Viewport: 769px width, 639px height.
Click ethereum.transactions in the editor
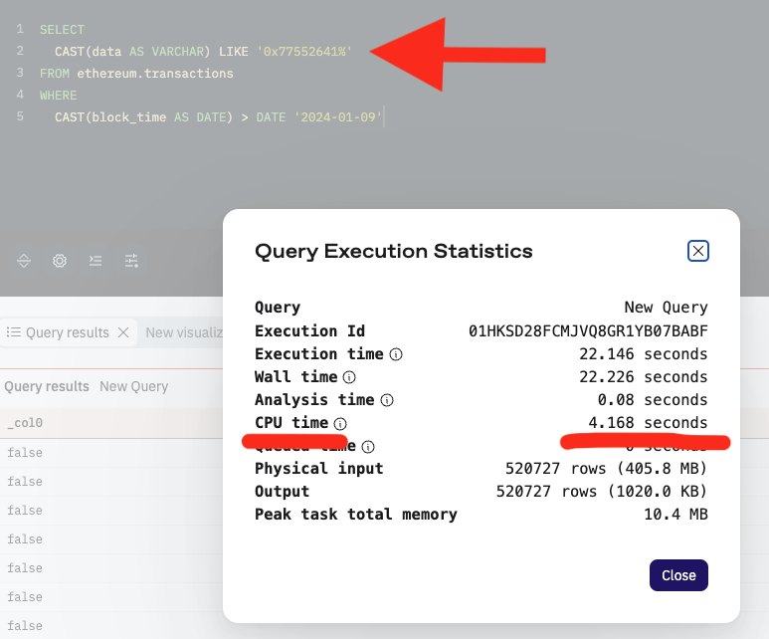[x=155, y=74]
